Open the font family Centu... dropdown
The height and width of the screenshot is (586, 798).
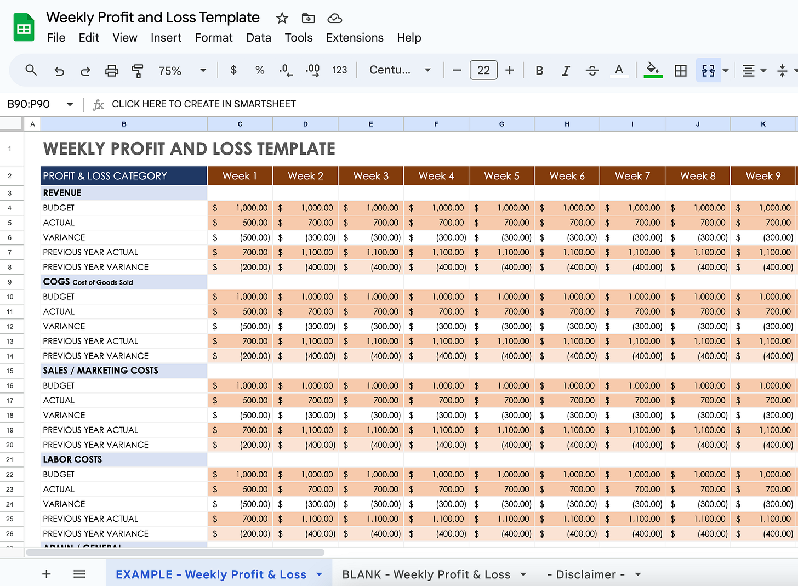pos(400,70)
